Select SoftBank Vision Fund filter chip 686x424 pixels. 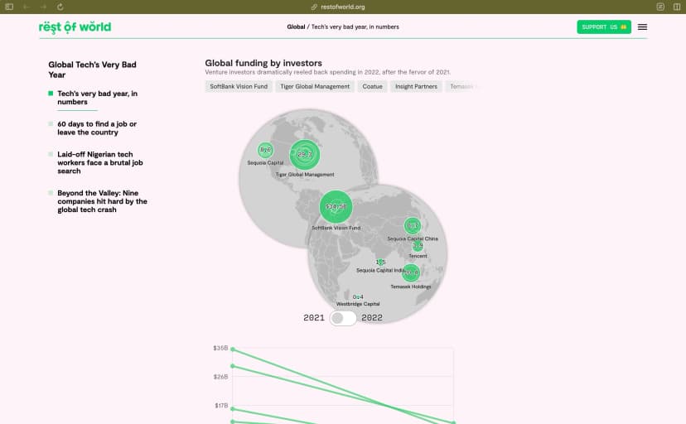239,87
